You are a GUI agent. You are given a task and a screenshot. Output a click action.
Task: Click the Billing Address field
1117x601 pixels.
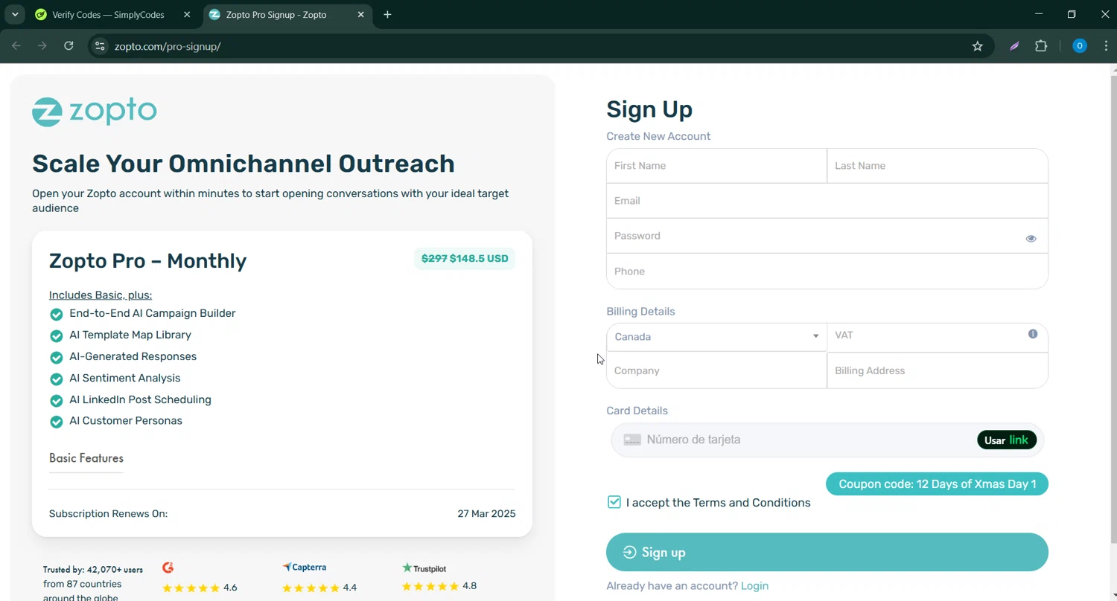point(938,370)
